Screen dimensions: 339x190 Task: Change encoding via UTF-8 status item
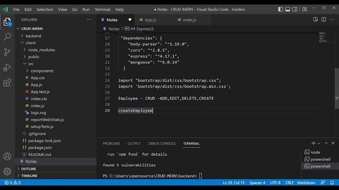275,183
